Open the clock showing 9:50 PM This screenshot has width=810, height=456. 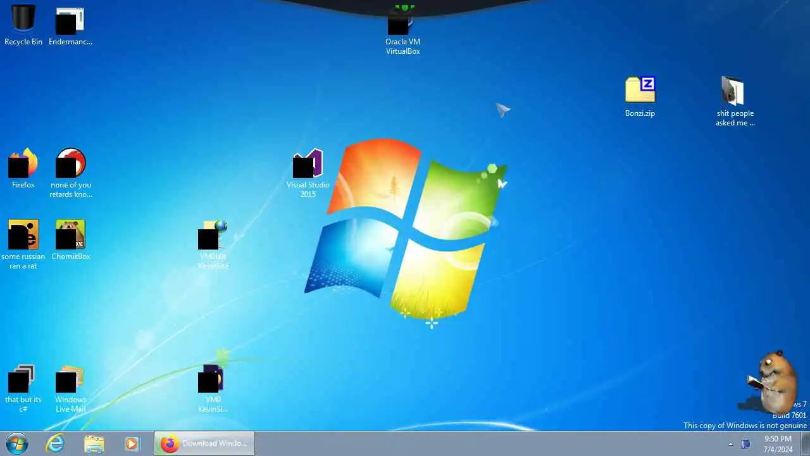pos(778,443)
